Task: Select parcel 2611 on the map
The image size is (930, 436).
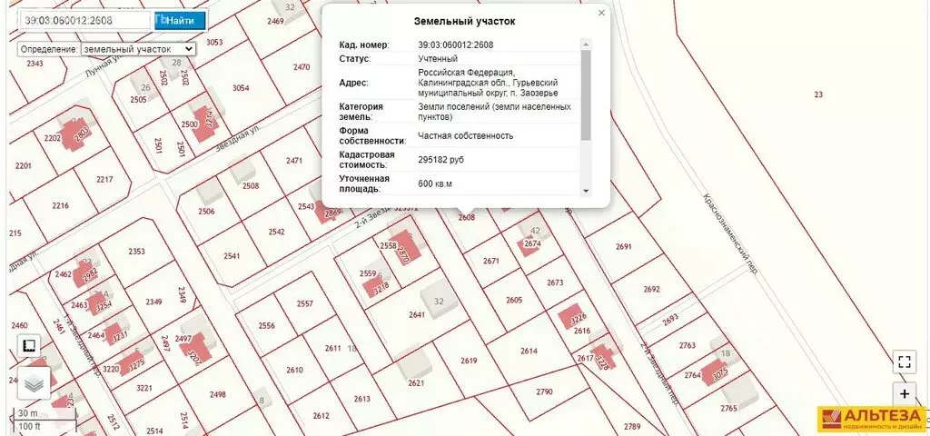Action: click(x=332, y=349)
